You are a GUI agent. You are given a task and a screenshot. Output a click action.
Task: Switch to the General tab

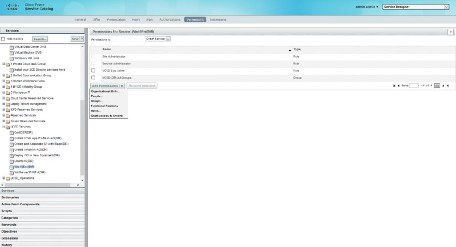pos(80,20)
